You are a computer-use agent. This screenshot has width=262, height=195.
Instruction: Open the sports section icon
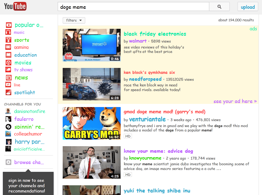pyautogui.click(x=8, y=40)
